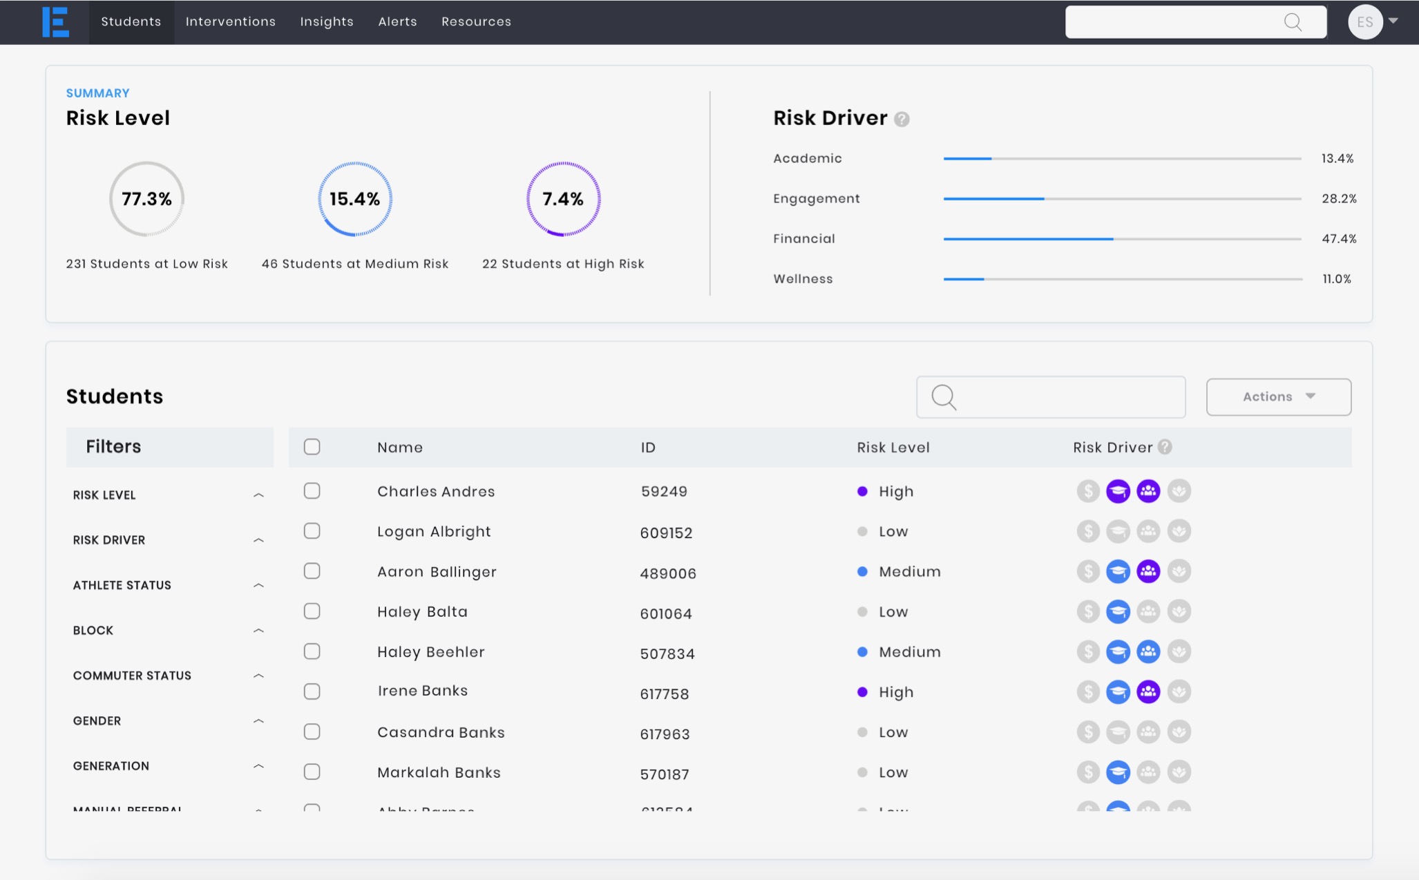This screenshot has height=880, width=1419.
Task: Click help icon beside Risk Driver summary heading
Action: pos(902,119)
